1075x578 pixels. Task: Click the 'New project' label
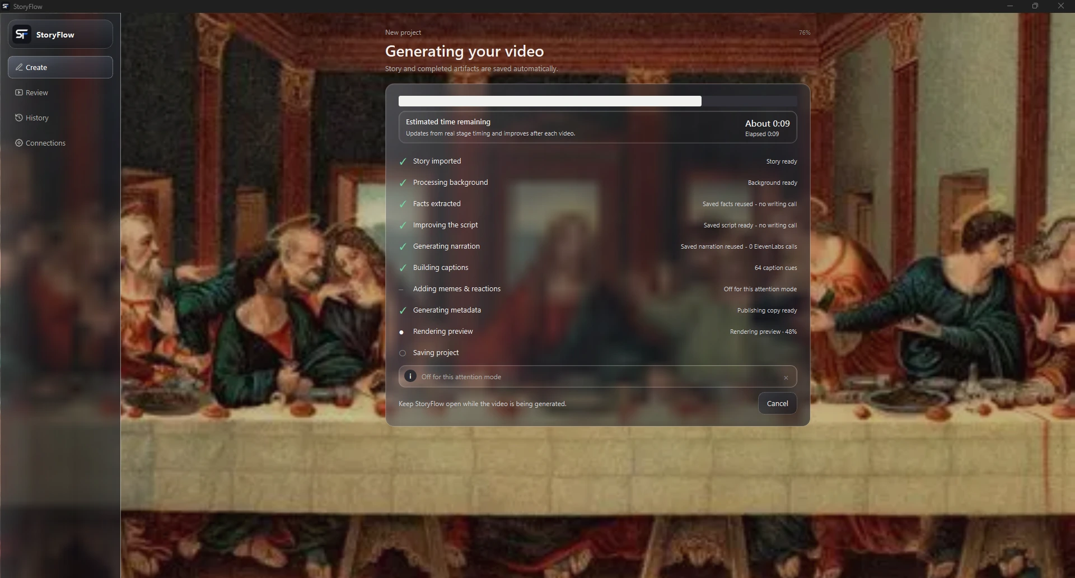click(x=403, y=32)
